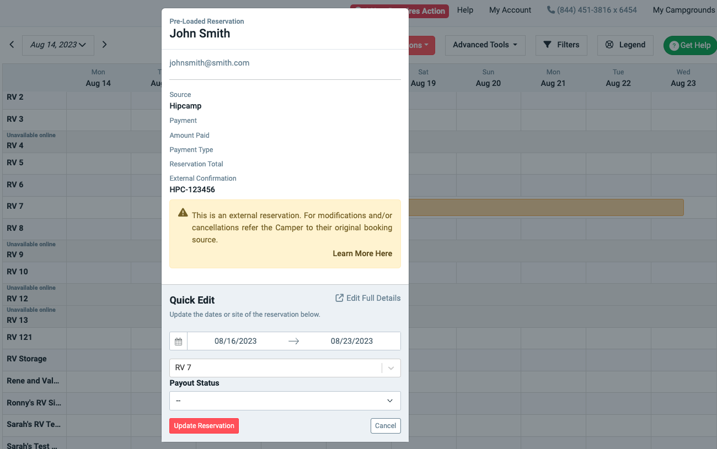Viewport: 717px width, 449px height.
Task: Go to previous week arrow
Action: coord(12,45)
